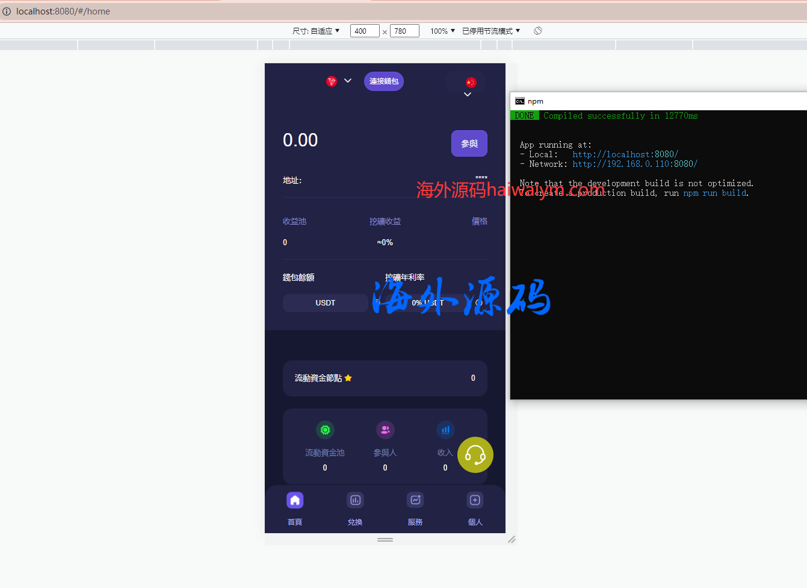Click the 服務 chart icon in bottom navigation
Image resolution: width=807 pixels, height=588 pixels.
415,500
